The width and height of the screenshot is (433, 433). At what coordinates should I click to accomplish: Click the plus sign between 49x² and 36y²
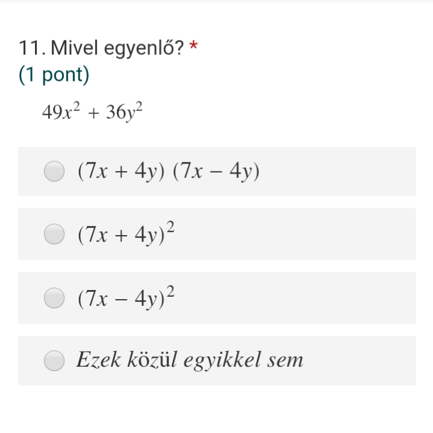click(93, 113)
